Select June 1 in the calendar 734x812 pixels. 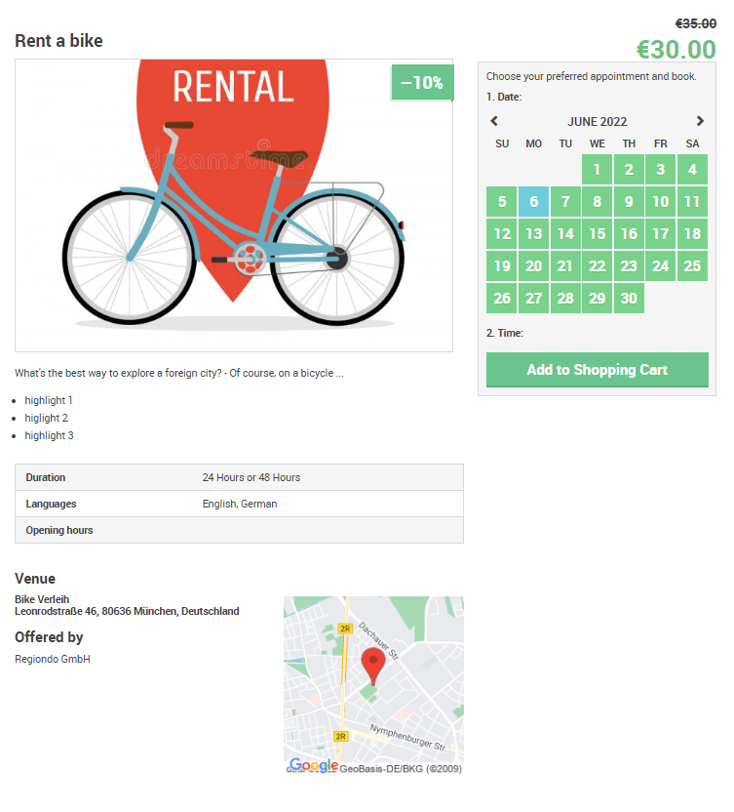[x=597, y=170]
